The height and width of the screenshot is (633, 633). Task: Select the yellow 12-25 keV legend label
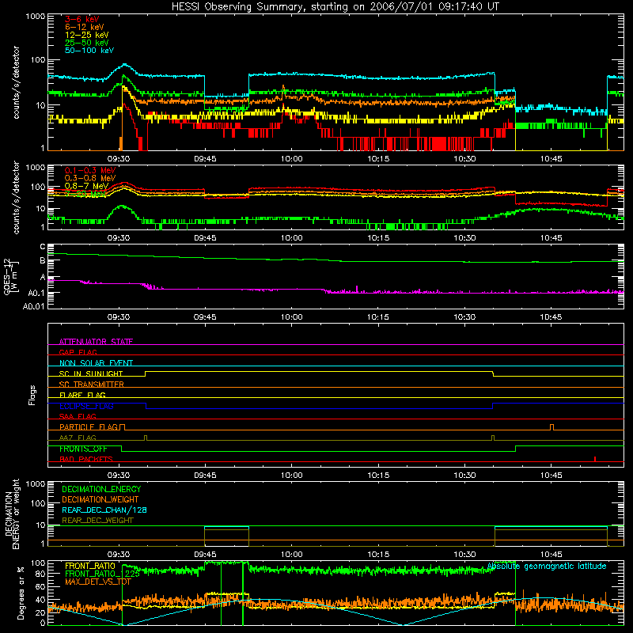click(87, 35)
